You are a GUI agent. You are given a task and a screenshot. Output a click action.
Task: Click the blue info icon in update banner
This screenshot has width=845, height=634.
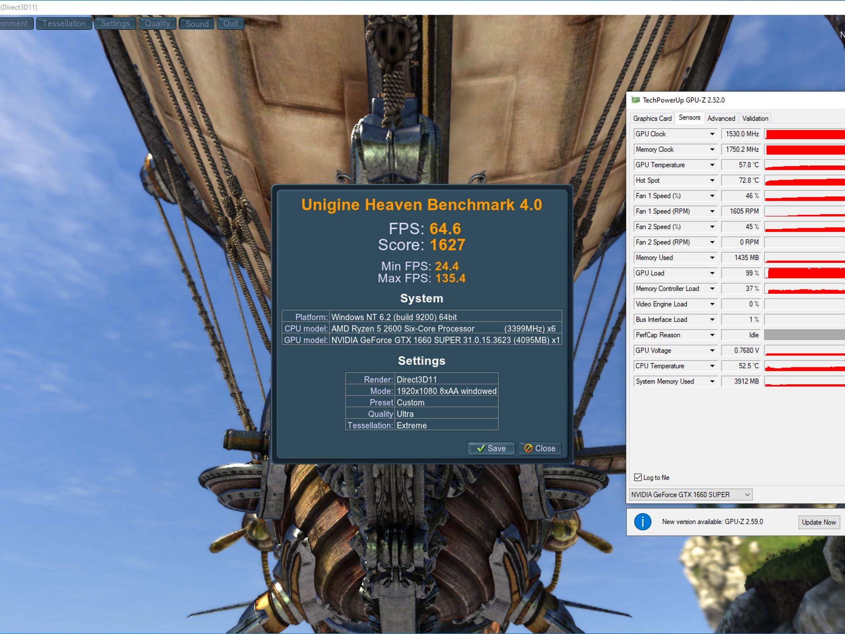[642, 522]
